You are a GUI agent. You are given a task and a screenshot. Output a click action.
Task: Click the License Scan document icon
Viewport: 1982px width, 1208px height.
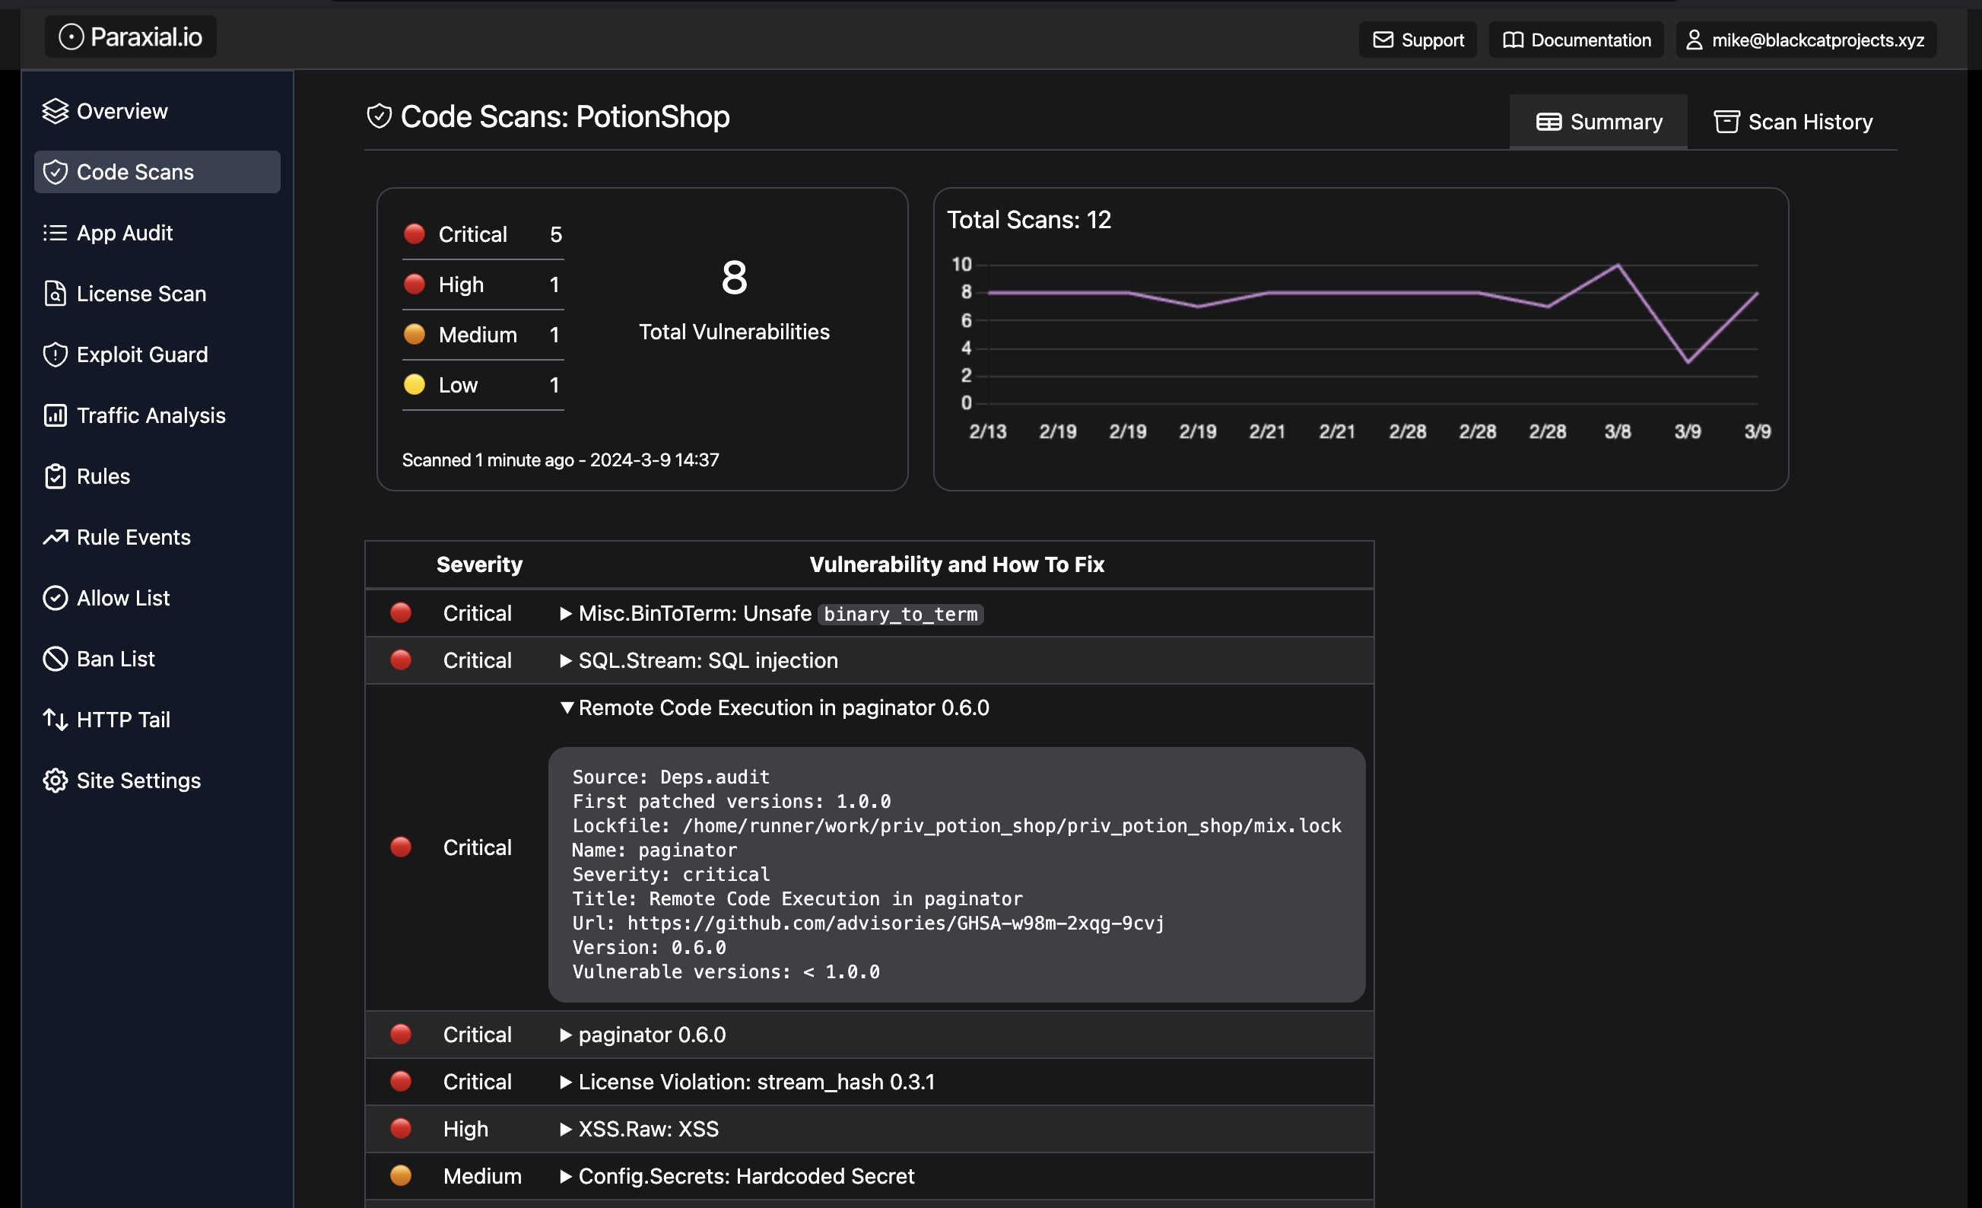coord(55,294)
